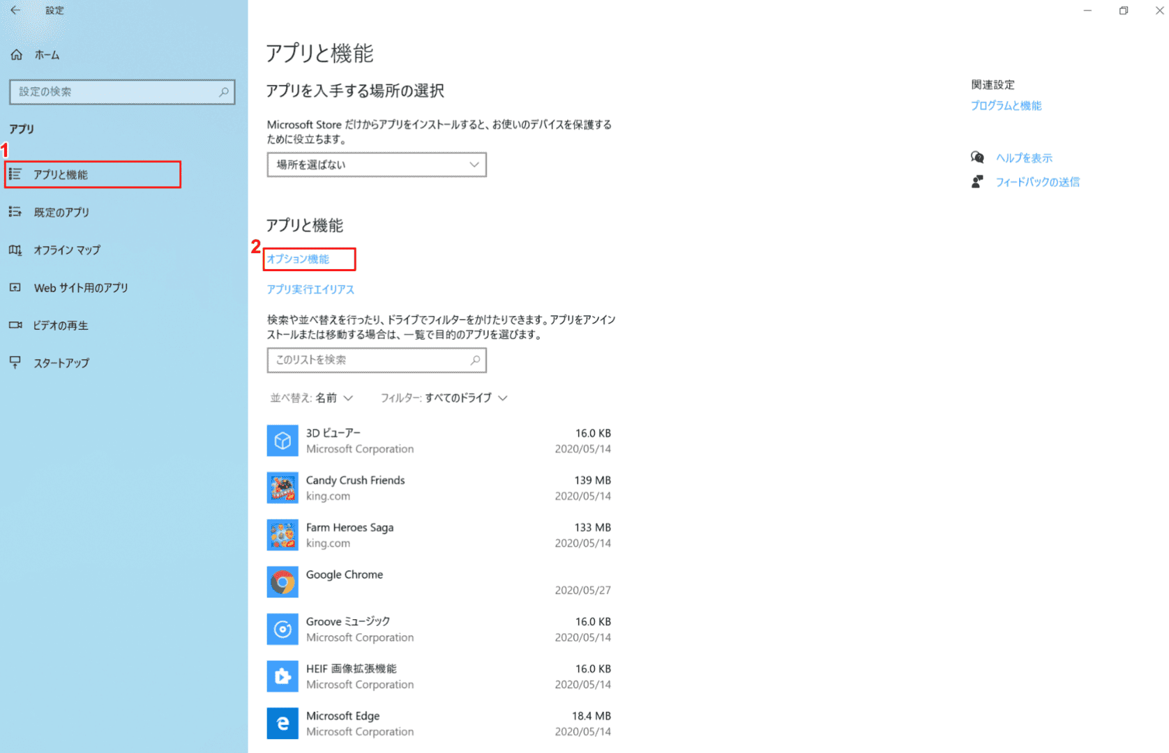
Task: Click the 2020/05/27 install date
Action: click(583, 591)
